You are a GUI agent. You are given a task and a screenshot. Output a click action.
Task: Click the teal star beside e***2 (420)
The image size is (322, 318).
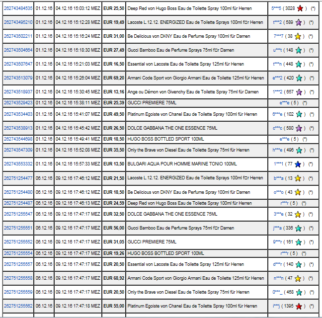299,78
